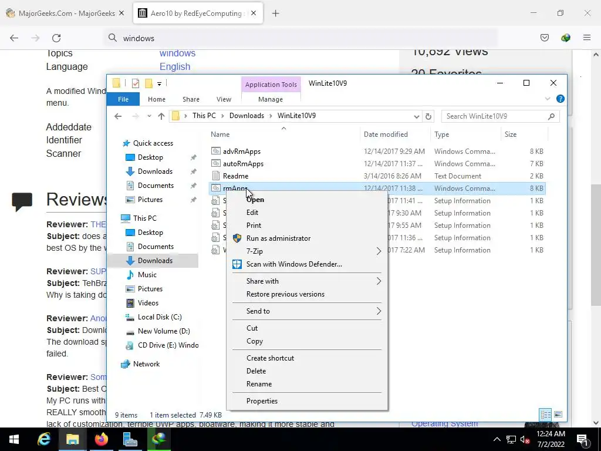Switch to the View ribbon tab
The height and width of the screenshot is (451, 601).
pyautogui.click(x=224, y=99)
